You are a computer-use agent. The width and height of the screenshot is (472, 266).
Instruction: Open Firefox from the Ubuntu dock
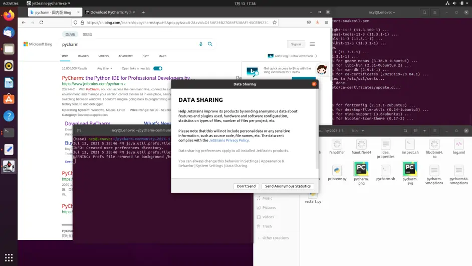point(9,16)
